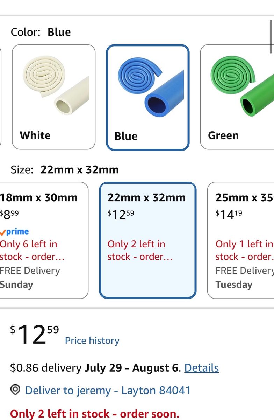Select the 18mm x 30mm size

pyautogui.click(x=43, y=240)
